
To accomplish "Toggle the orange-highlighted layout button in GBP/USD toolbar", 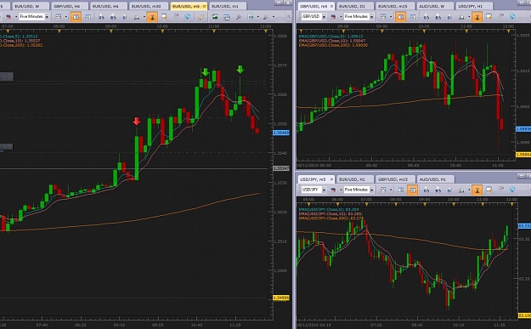I will (401, 17).
